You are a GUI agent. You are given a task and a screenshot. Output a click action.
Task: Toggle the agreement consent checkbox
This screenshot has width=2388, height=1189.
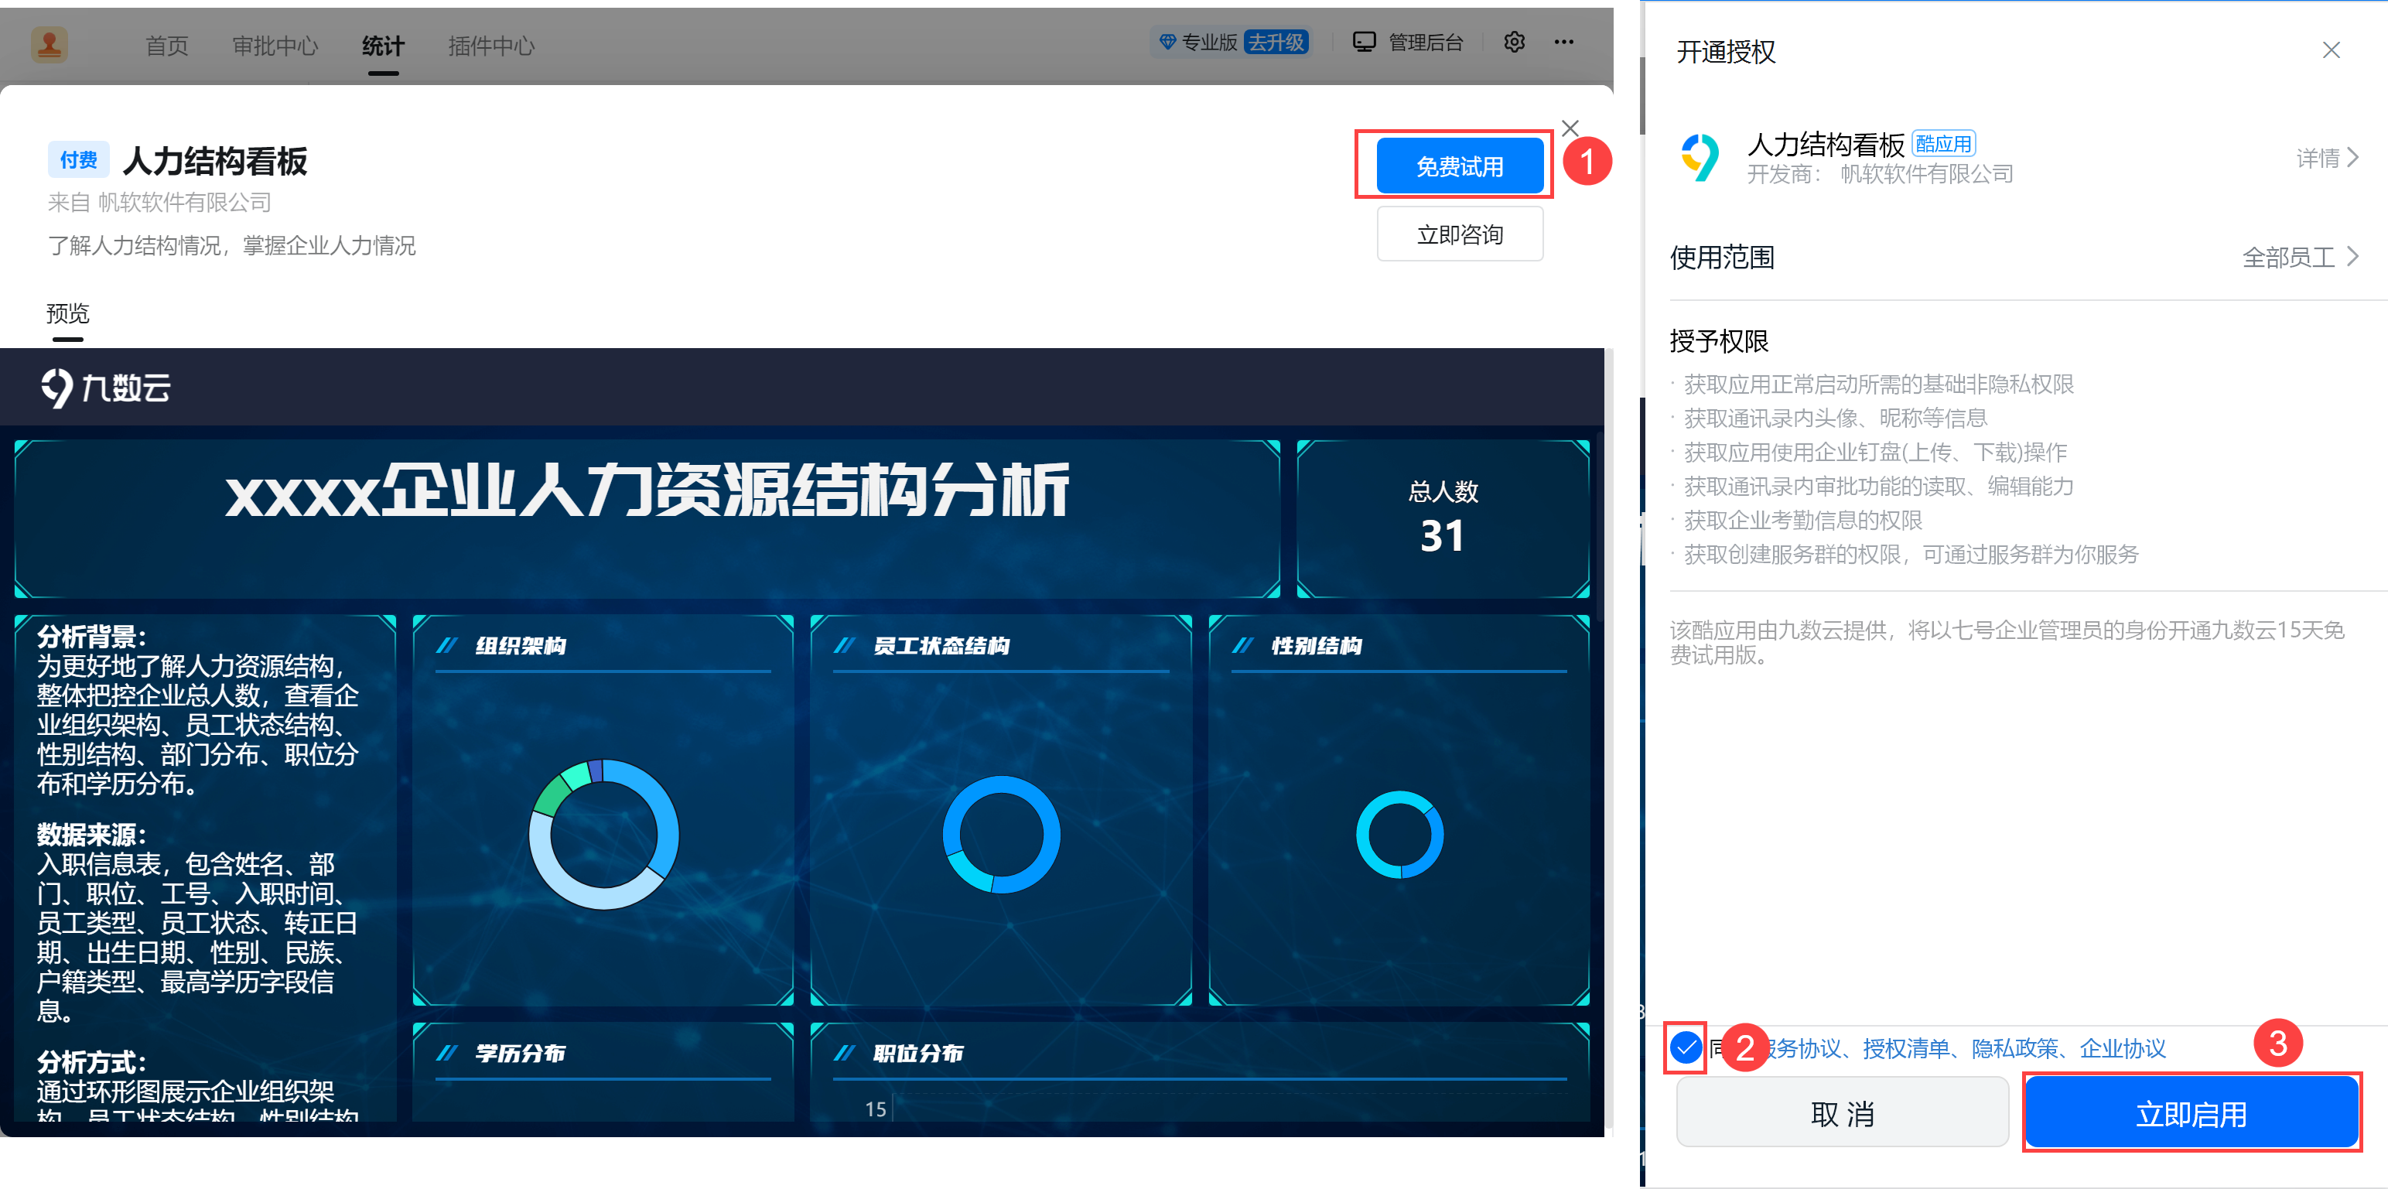pyautogui.click(x=1686, y=1048)
